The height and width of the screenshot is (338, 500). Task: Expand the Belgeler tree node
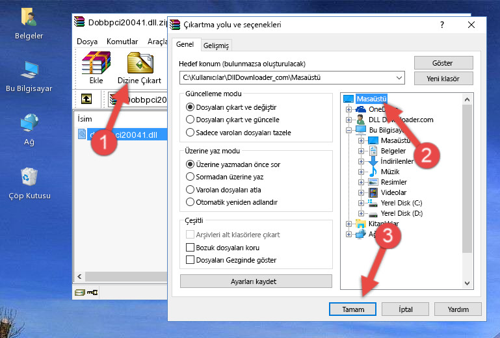click(361, 151)
